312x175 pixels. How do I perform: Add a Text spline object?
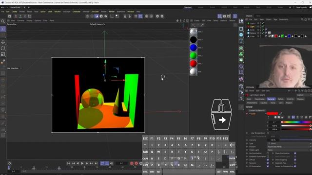[x=241, y=41]
